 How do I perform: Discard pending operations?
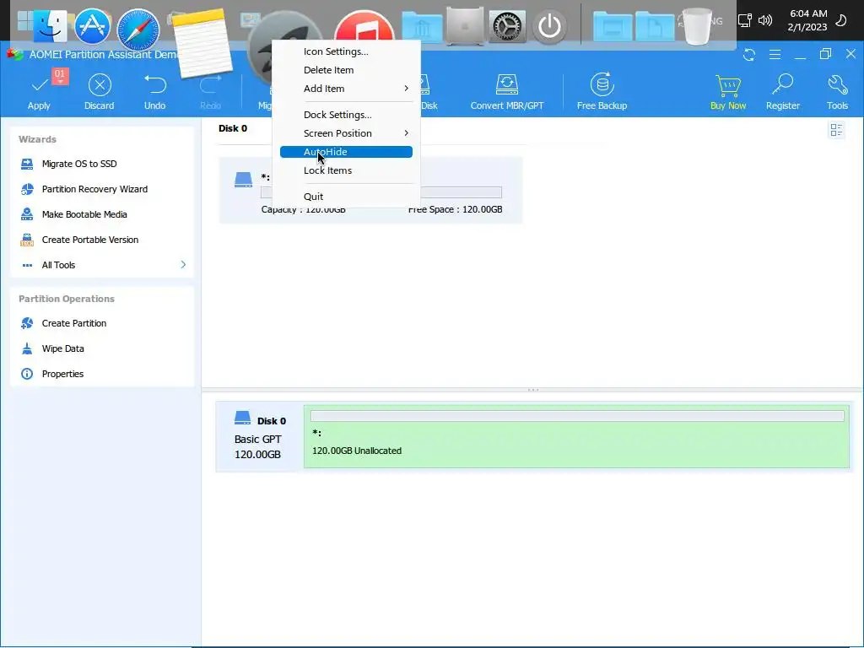pos(100,91)
